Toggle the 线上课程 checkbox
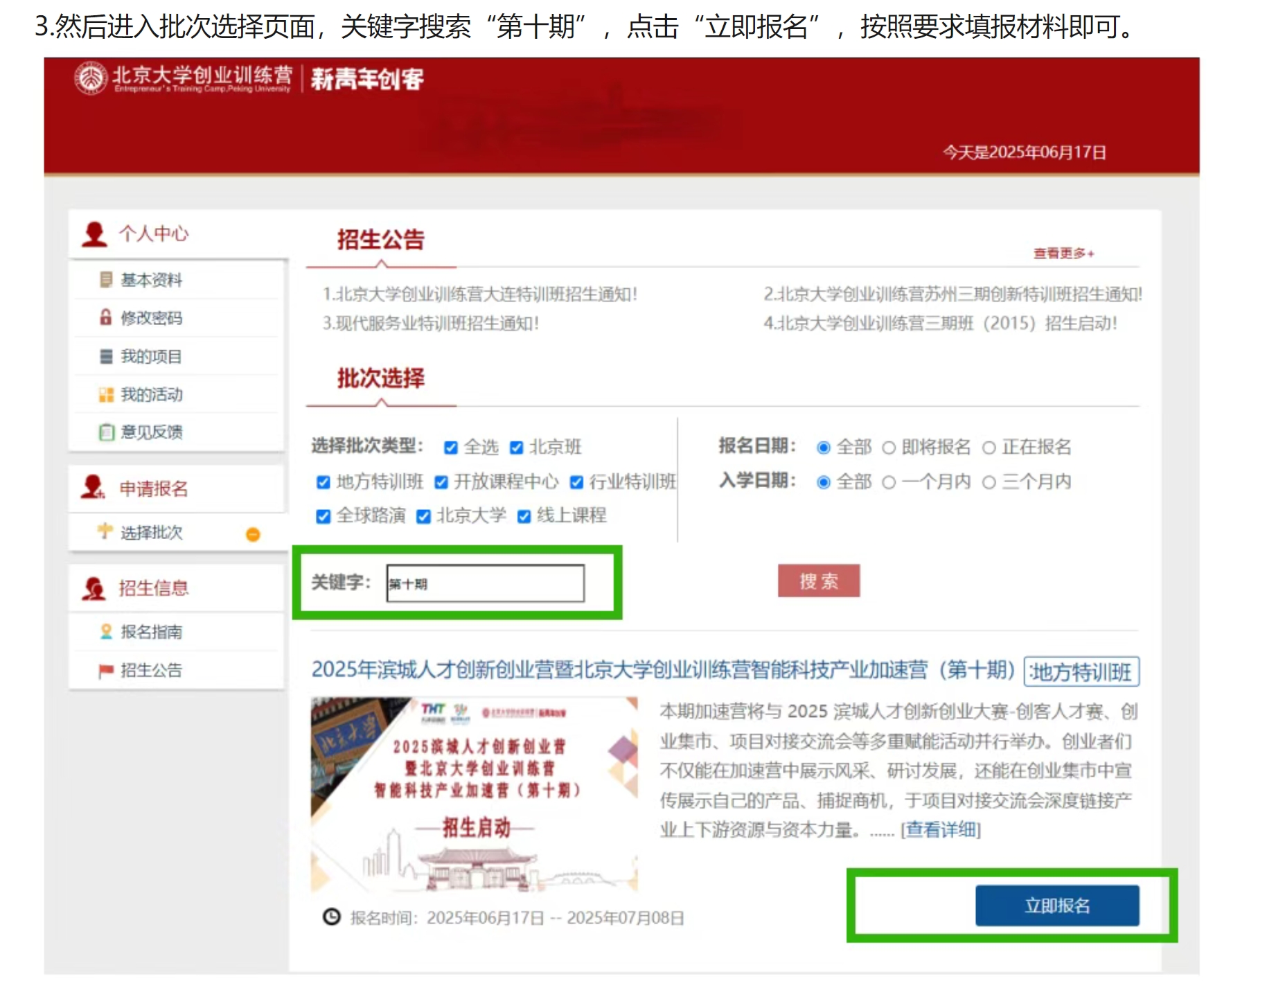 (x=524, y=516)
